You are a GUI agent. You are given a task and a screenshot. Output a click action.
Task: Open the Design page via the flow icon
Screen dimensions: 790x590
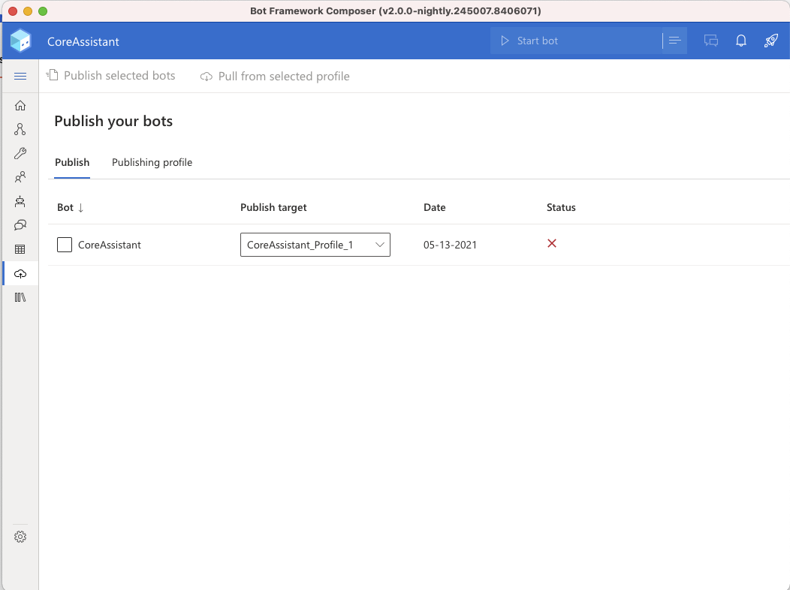point(20,129)
